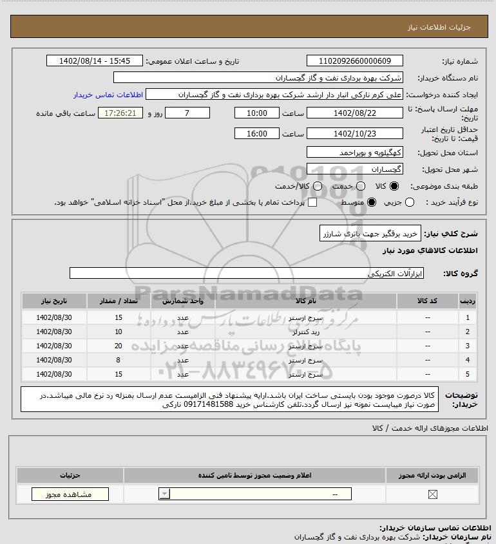Click the request creator name field
The height and width of the screenshot is (544, 496).
pos(274,95)
